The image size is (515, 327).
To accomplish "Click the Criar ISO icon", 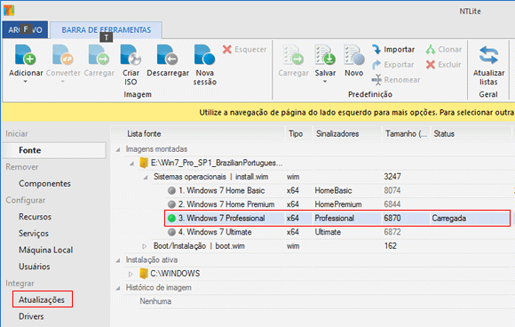I will pyautogui.click(x=131, y=54).
